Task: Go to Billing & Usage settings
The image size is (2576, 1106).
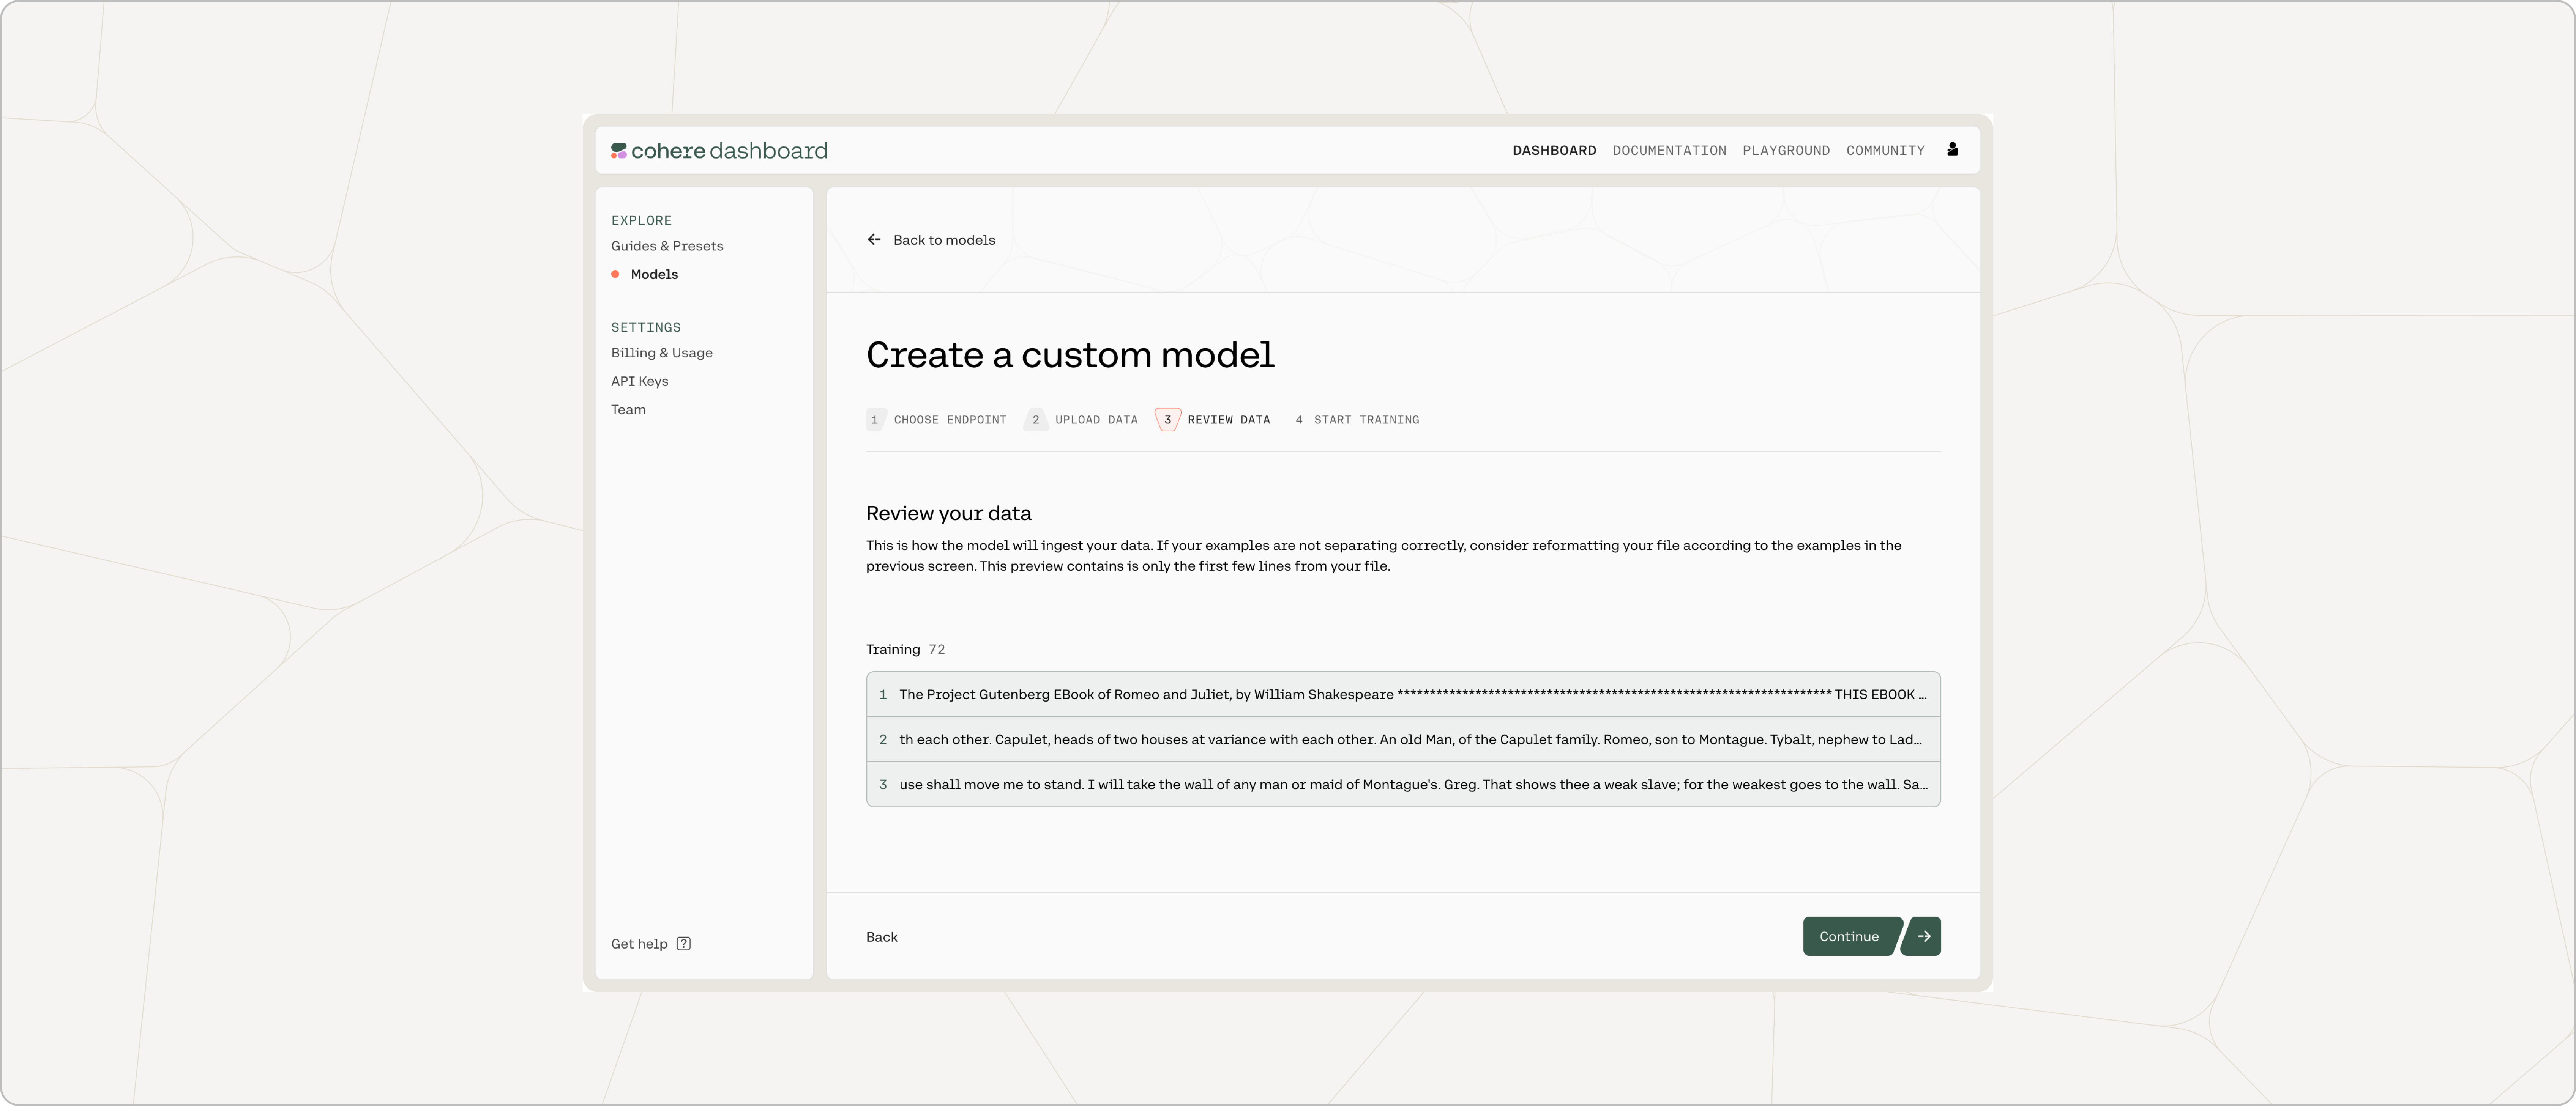Action: [x=662, y=353]
